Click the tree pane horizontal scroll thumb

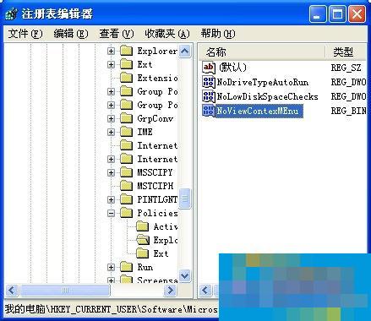click(65, 290)
